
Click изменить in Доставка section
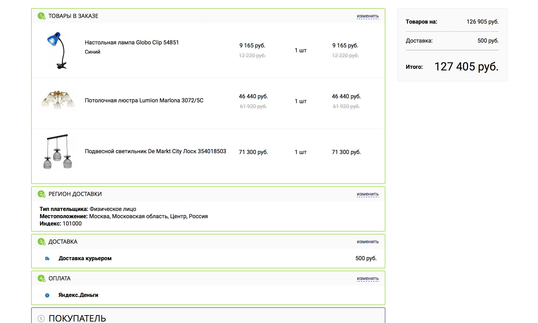[x=367, y=242]
